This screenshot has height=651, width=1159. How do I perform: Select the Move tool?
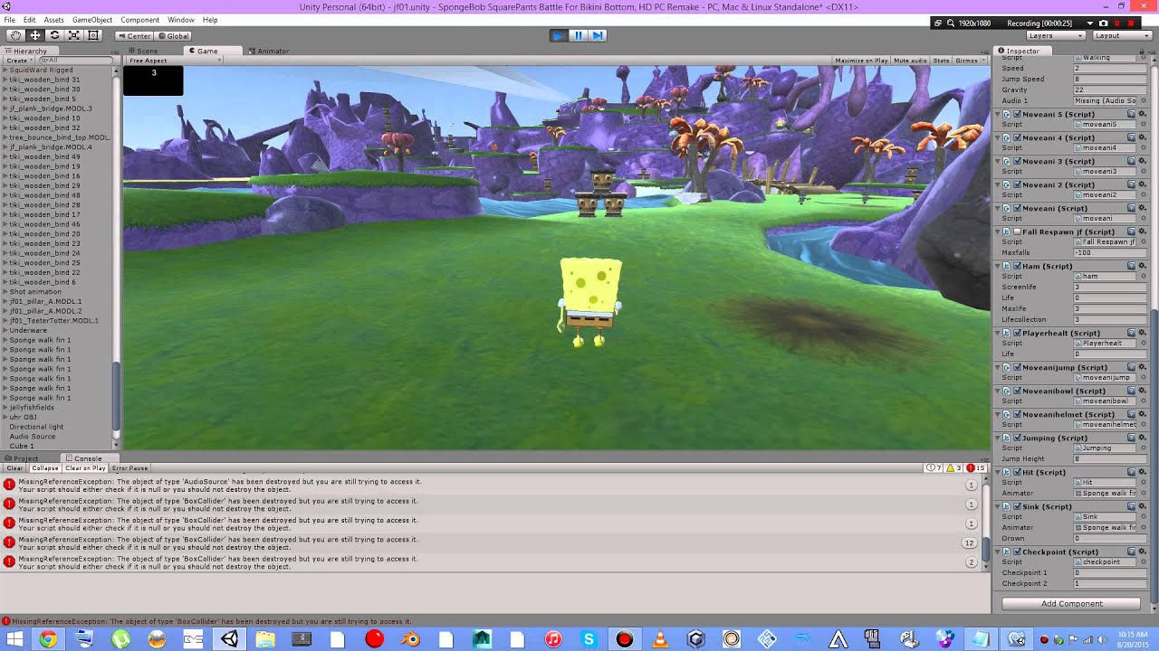34,35
